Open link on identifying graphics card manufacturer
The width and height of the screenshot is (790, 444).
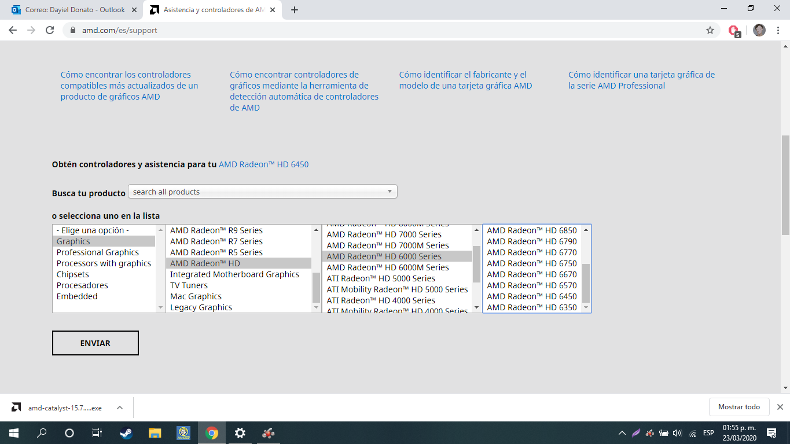click(x=465, y=80)
